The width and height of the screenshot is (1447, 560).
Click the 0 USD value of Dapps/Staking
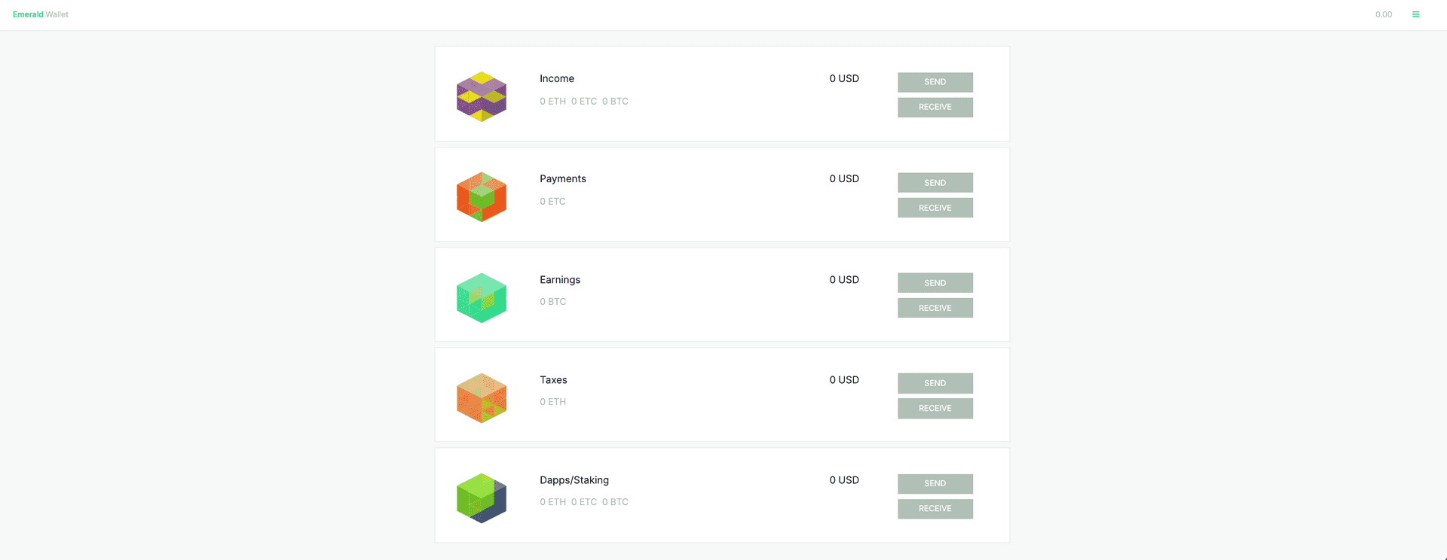[844, 479]
